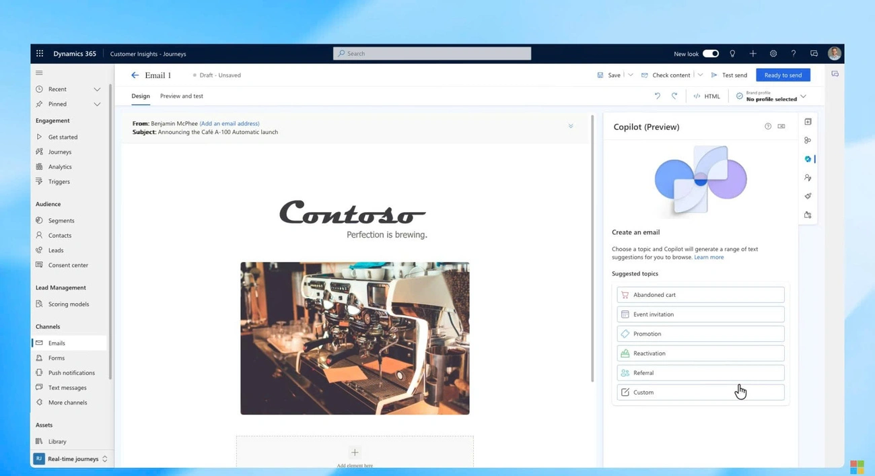
Task: Expand the Recent section in sidebar
Action: coord(97,89)
